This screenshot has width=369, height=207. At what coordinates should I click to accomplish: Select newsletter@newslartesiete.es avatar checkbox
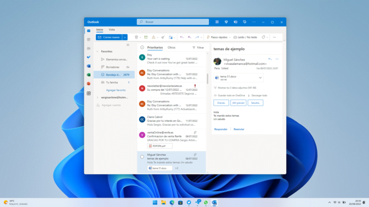[142, 88]
